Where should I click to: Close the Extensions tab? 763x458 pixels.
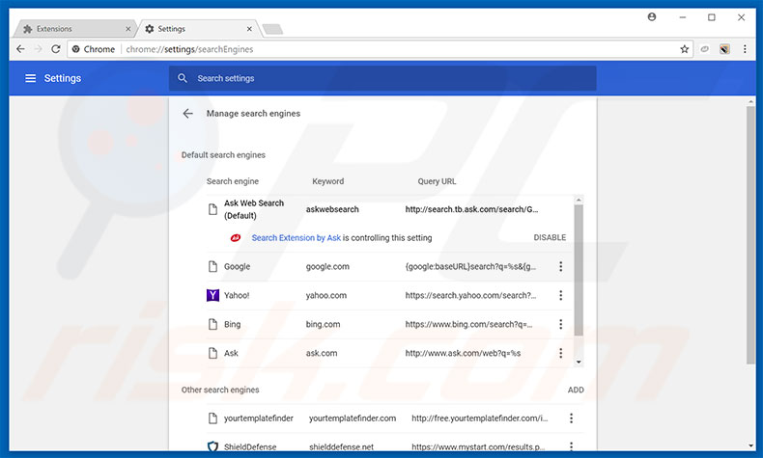click(128, 29)
